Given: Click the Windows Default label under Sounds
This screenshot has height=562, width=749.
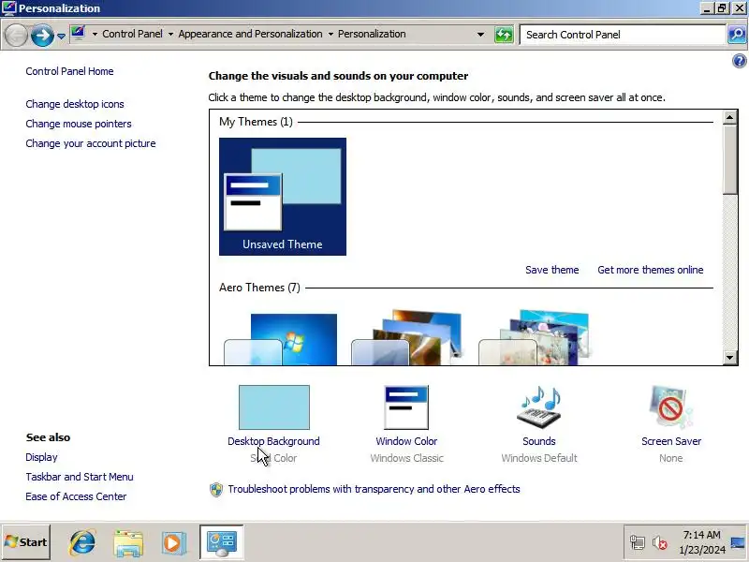Looking at the screenshot, I should 539,458.
